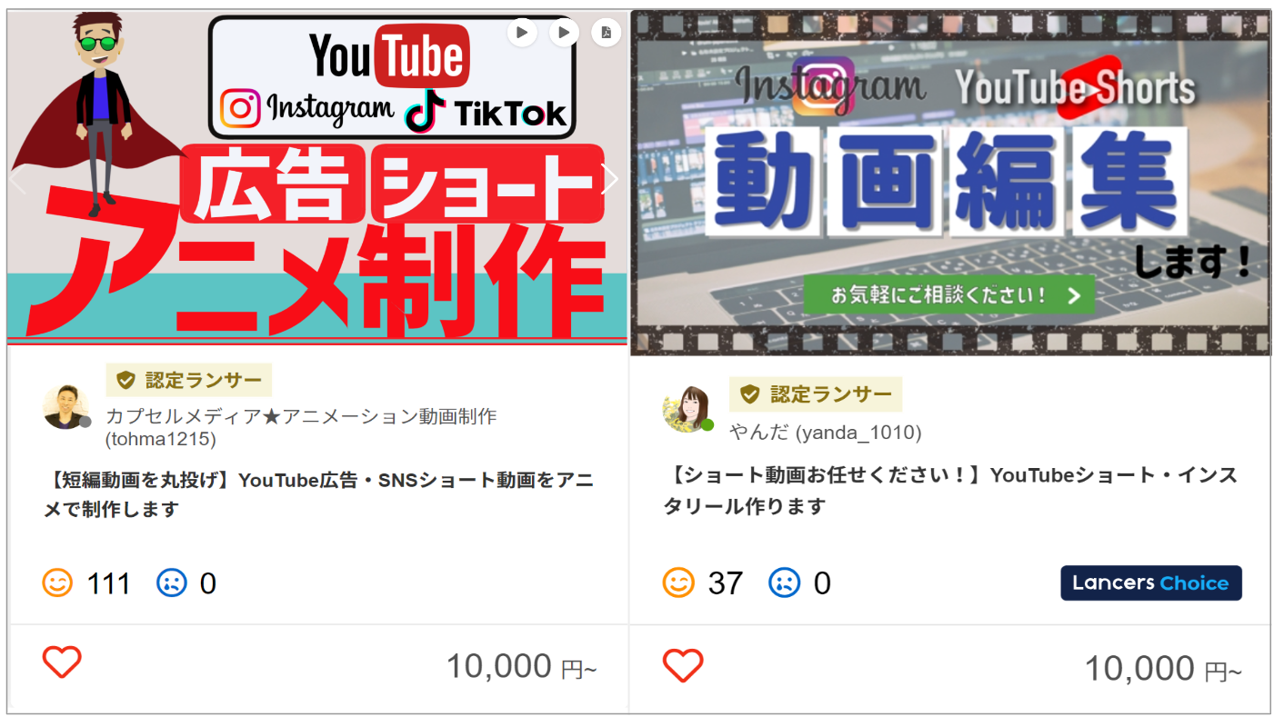Click orange smiley rating icon beside 37
The height and width of the screenshot is (717, 1274).
678,583
